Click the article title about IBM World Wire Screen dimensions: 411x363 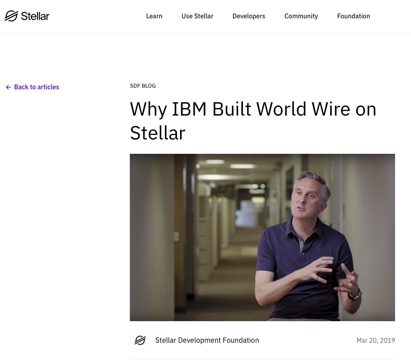tap(253, 121)
